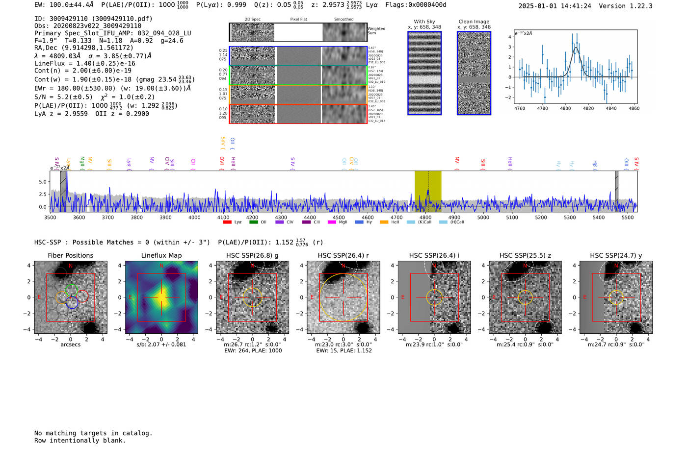Image resolution: width=687 pixels, height=467 pixels.
Task: Click the HSC-SSP Possible Matches = 0 line
Action: point(122,243)
